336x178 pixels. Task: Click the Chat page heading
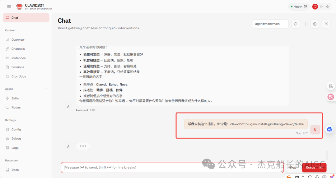(64, 21)
